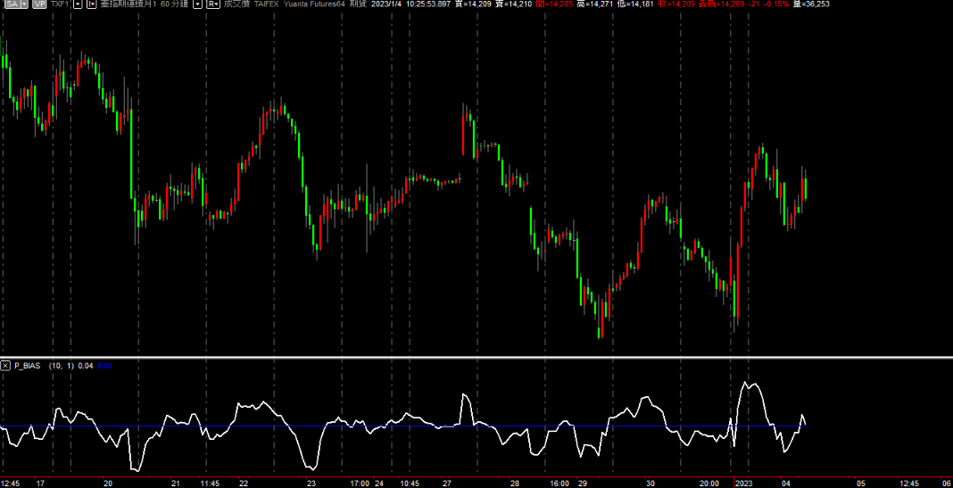Viewport: 953px width, 488px height.
Task: Open the dropdown arrow beside SA
Action: 23,4
